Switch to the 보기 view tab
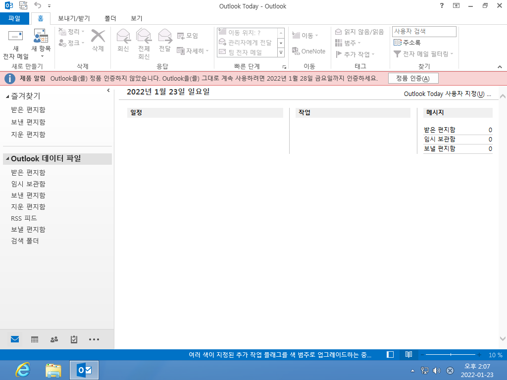Image resolution: width=507 pixels, height=380 pixels. tap(137, 18)
